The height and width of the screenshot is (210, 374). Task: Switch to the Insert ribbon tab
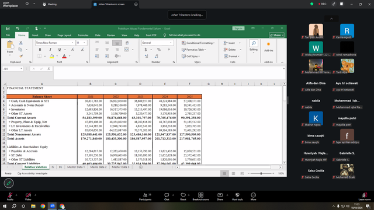point(35,35)
